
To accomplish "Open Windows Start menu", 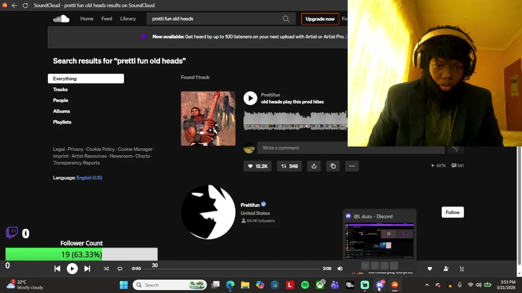I will [124, 285].
